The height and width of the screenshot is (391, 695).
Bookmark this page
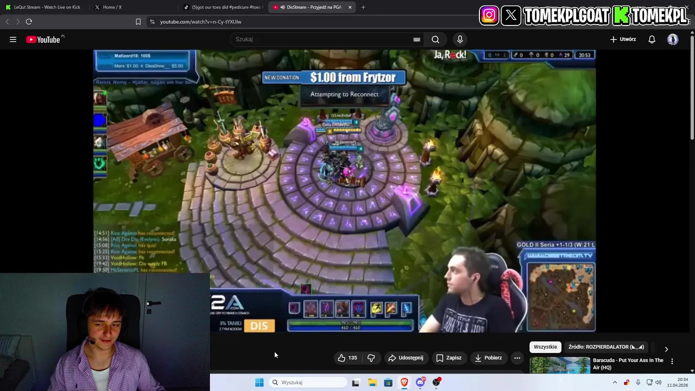pos(138,22)
